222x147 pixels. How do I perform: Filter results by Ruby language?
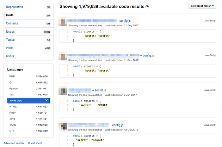coord(29,113)
